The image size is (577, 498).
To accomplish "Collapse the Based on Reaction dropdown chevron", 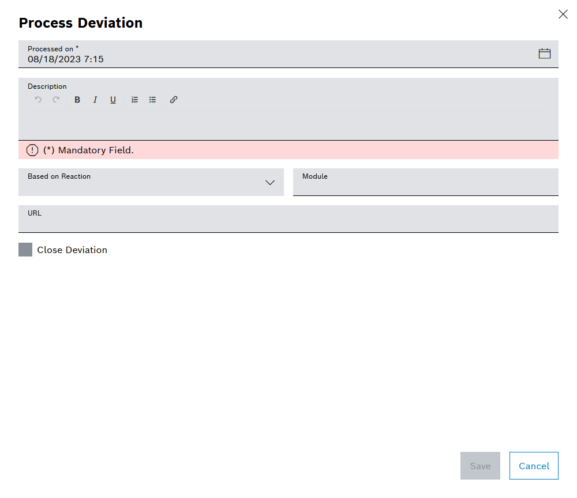I will click(269, 182).
